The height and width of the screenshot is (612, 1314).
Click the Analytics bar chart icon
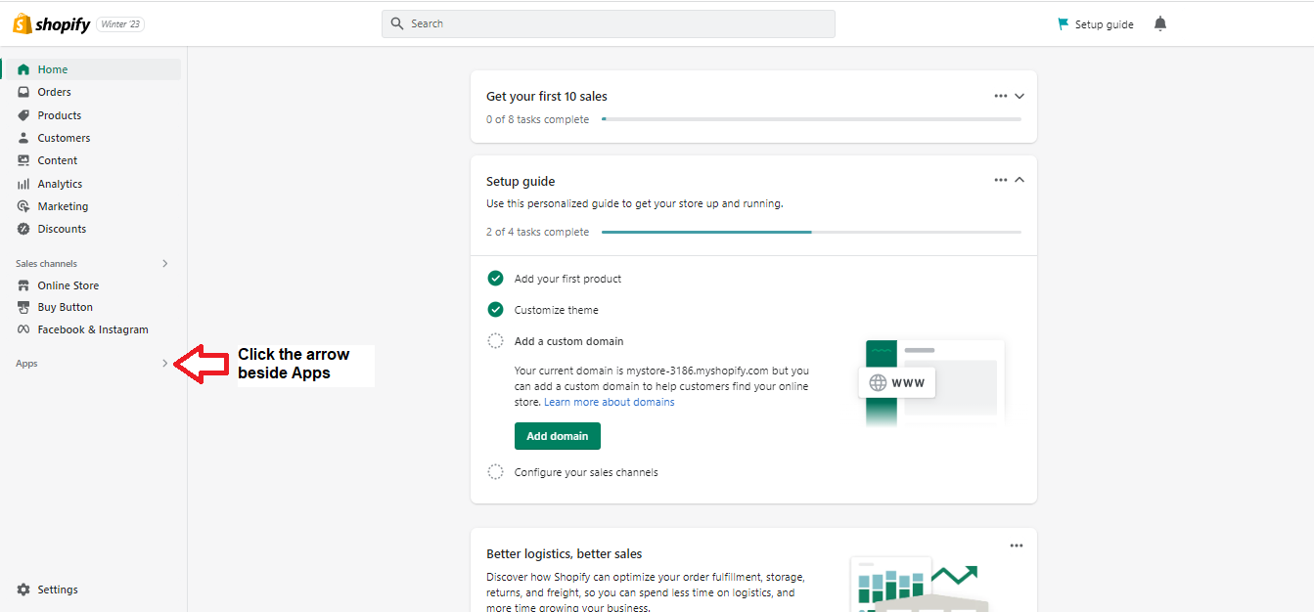(23, 184)
